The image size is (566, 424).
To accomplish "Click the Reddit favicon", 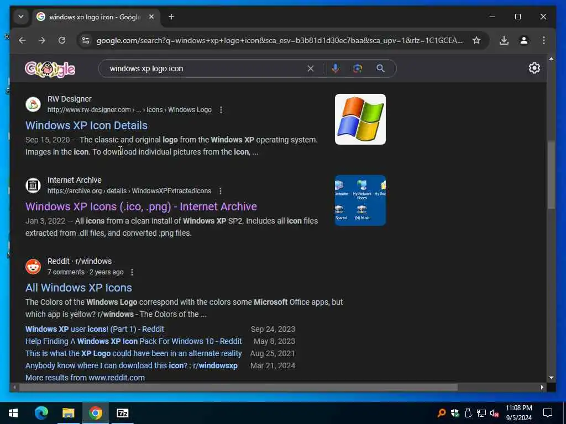I will (x=33, y=267).
